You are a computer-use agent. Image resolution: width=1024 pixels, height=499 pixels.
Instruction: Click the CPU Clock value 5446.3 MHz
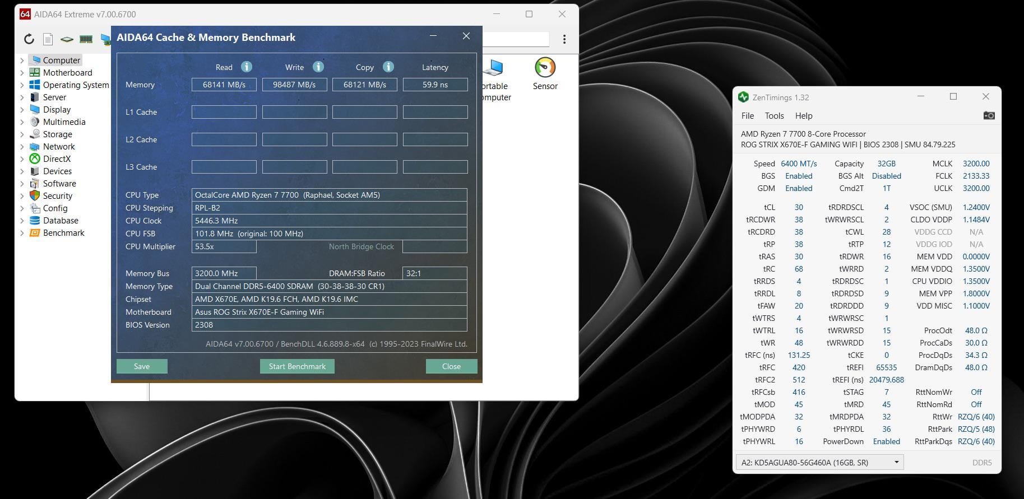(329, 221)
